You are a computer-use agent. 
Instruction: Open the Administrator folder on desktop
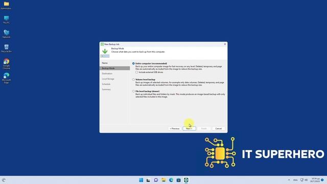[x=6, y=6]
